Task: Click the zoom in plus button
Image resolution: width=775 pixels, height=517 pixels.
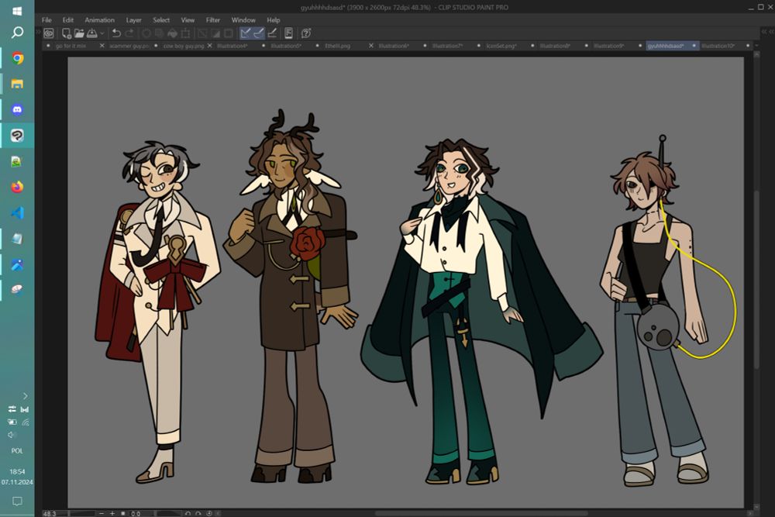Action: coord(112,513)
